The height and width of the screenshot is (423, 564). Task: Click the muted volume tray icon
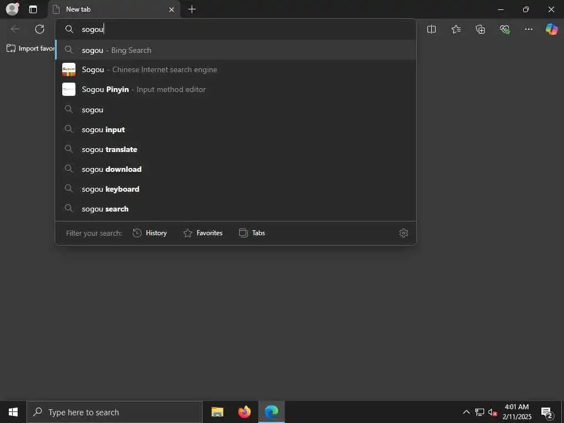pyautogui.click(x=492, y=412)
